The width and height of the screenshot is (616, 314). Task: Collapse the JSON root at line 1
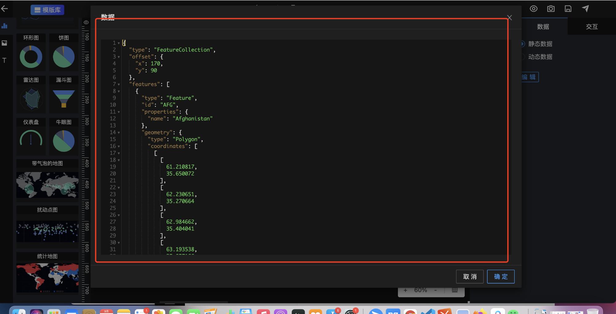point(119,43)
